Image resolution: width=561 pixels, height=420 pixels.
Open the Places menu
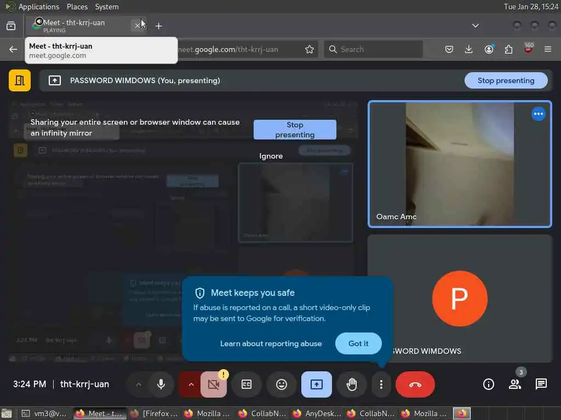pyautogui.click(x=77, y=7)
